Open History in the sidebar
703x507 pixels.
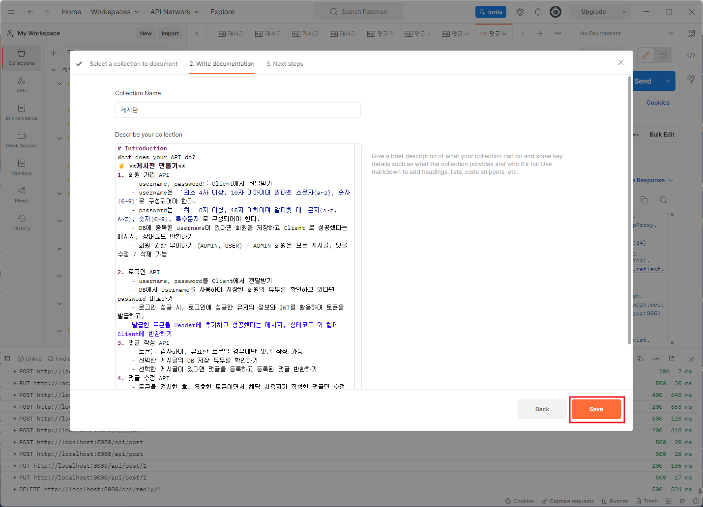click(22, 223)
